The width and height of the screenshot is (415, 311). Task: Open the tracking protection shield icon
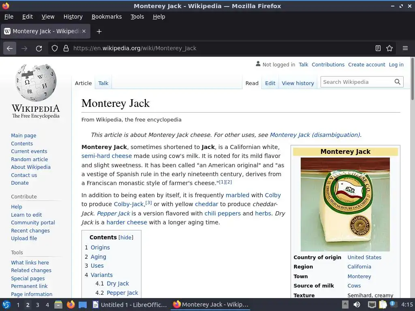(x=55, y=49)
